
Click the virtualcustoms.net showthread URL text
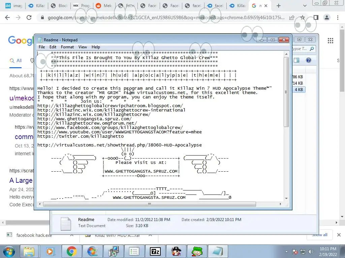click(x=120, y=145)
